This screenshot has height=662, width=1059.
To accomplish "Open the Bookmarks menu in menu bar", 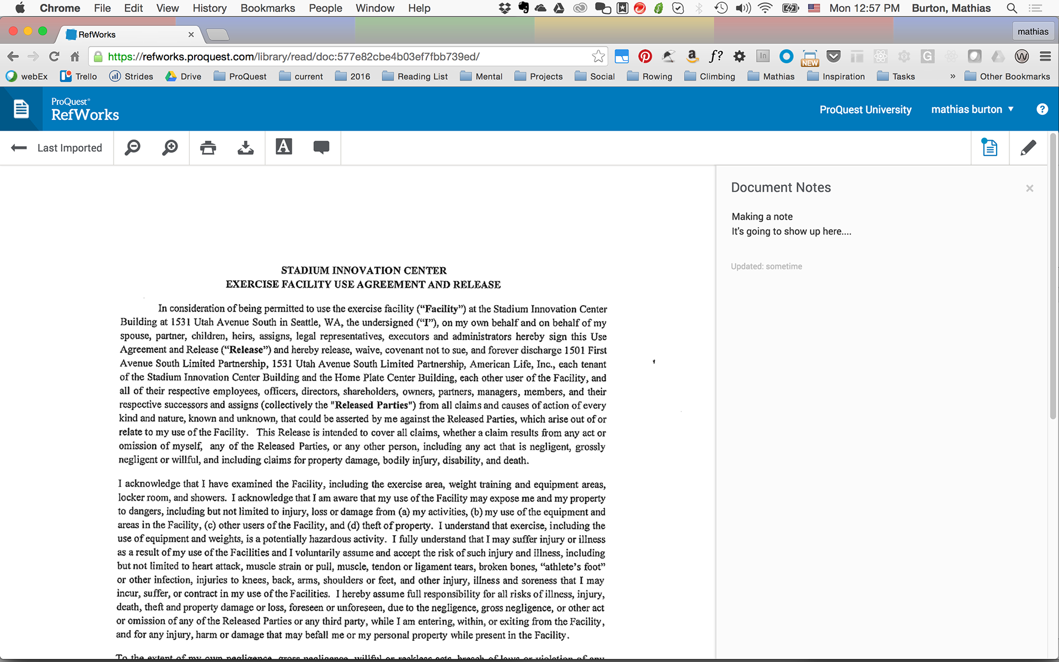I will click(x=268, y=8).
